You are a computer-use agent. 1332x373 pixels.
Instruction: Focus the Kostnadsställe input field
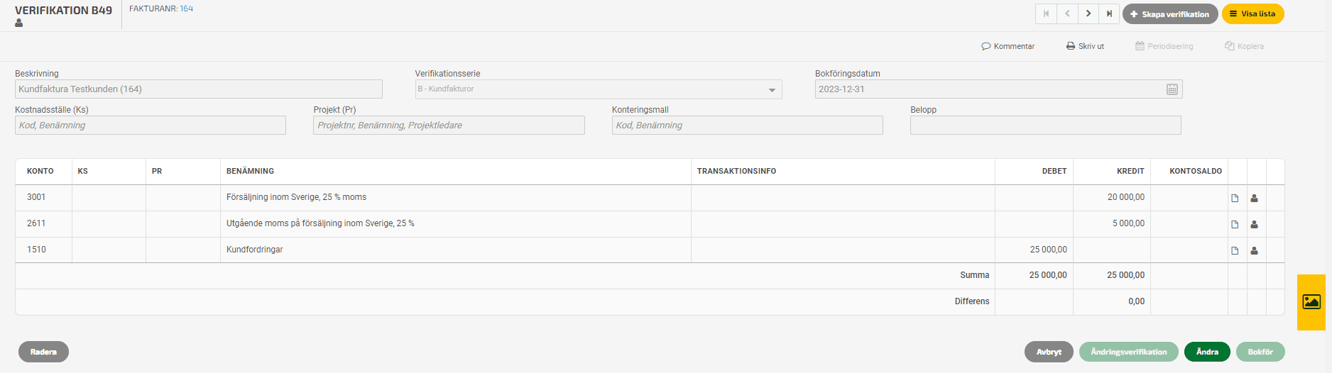(151, 126)
